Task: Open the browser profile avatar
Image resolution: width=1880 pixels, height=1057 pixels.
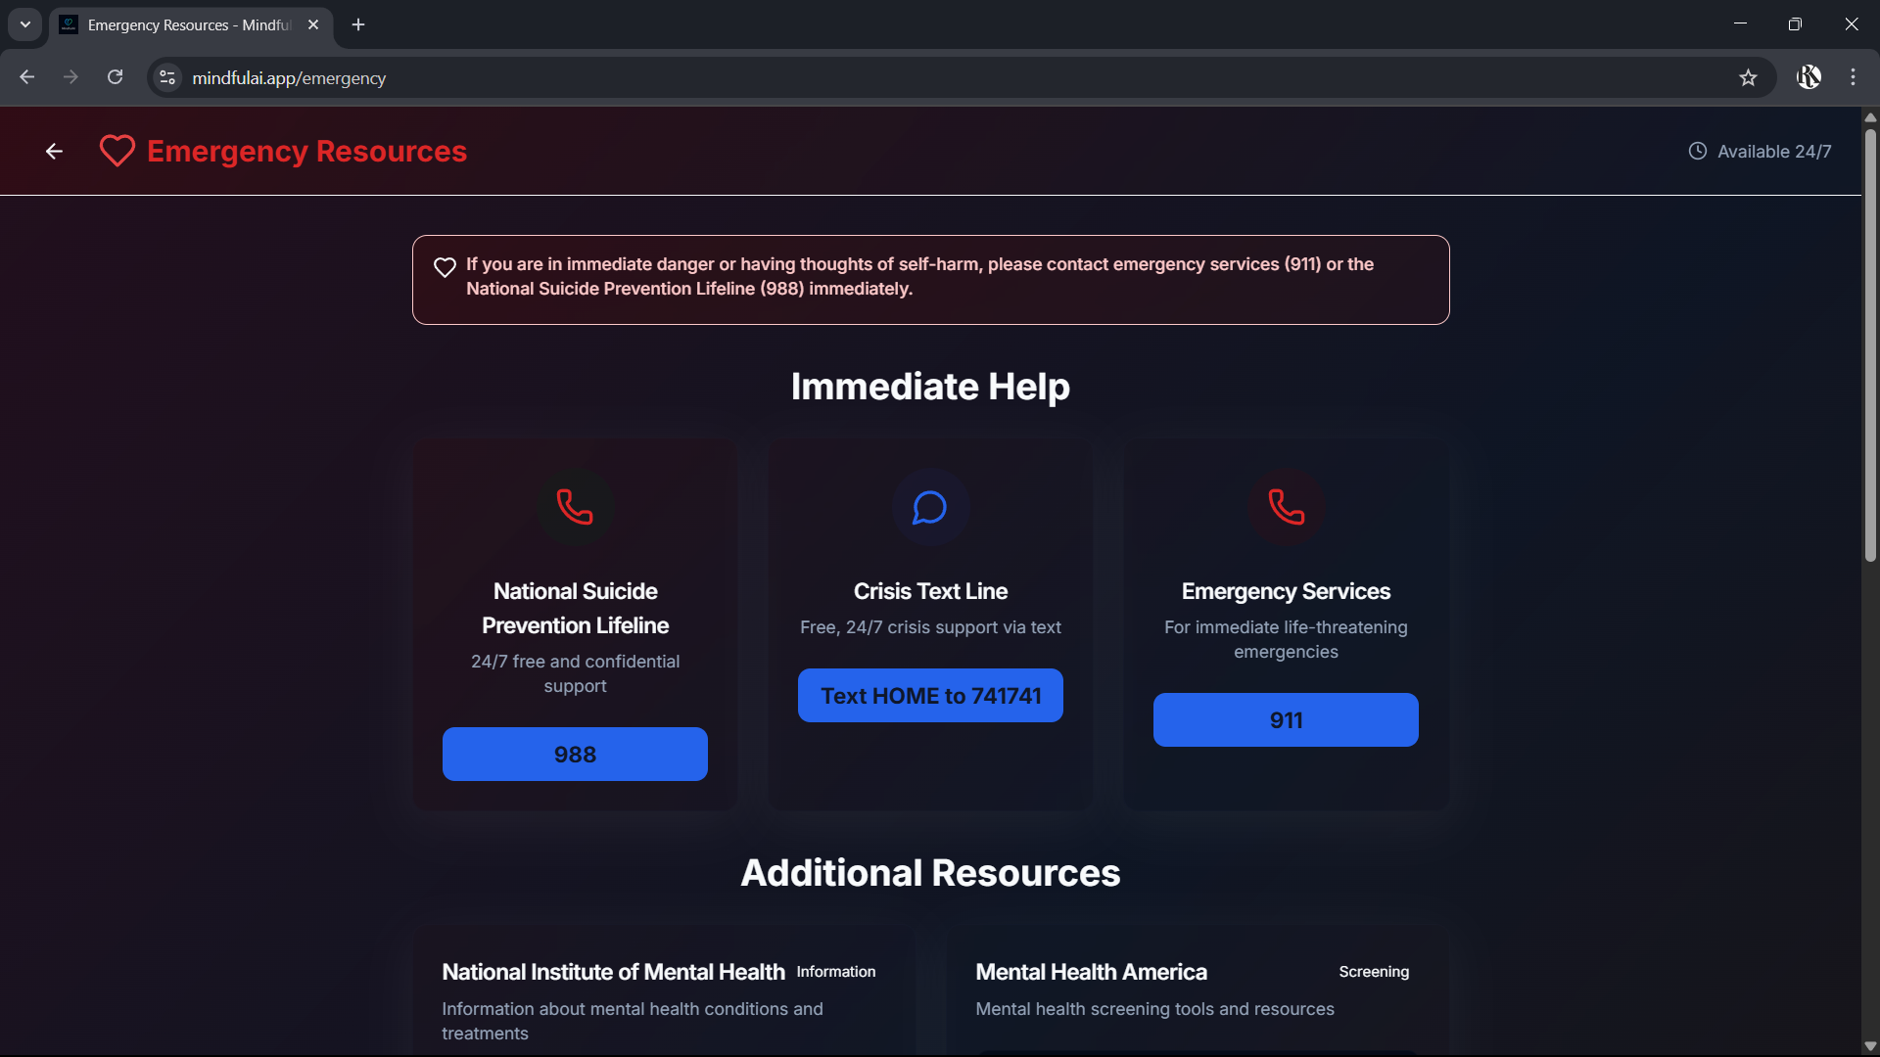Action: pos(1809,77)
